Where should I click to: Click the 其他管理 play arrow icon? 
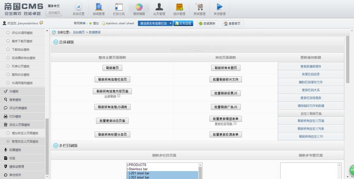pos(219,7)
